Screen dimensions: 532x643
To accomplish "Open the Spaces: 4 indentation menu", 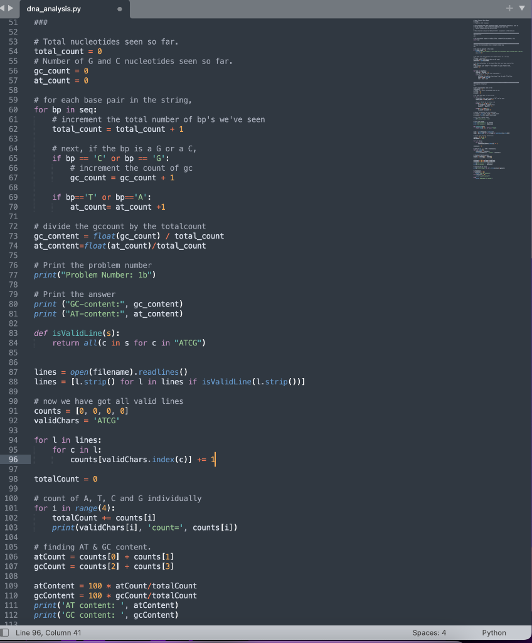I will coord(429,632).
